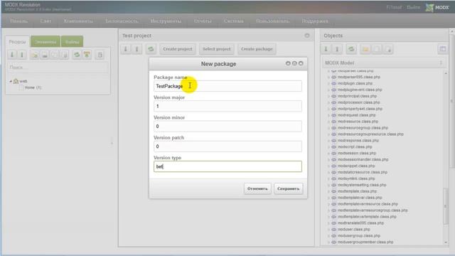455x256 pixels.
Task: Click the icon beside moduser.class.php
Action: (x=333, y=229)
